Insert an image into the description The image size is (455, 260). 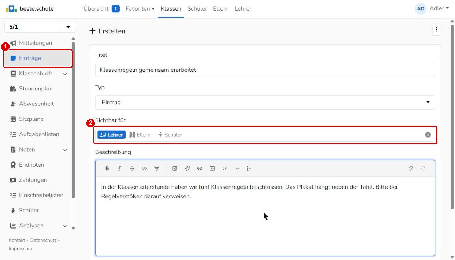click(175, 168)
